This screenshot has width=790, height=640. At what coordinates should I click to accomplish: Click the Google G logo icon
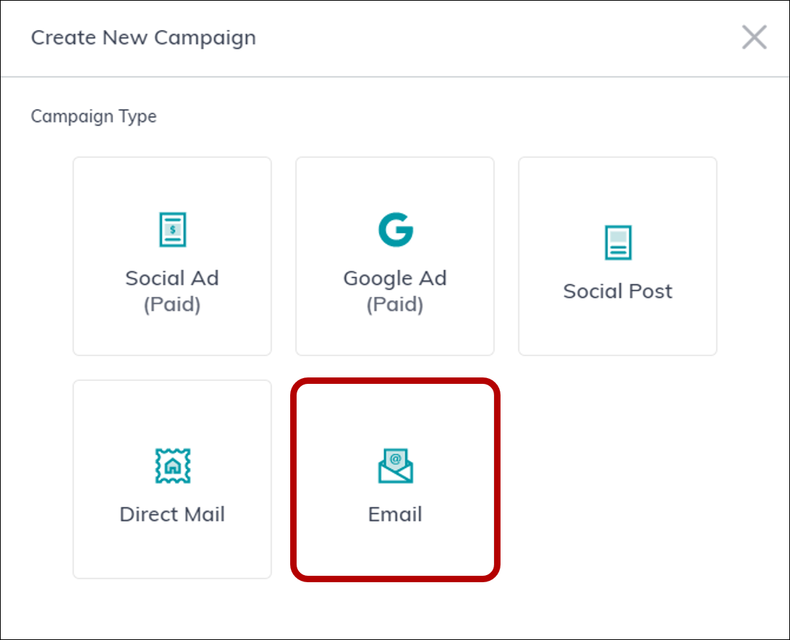tap(396, 230)
